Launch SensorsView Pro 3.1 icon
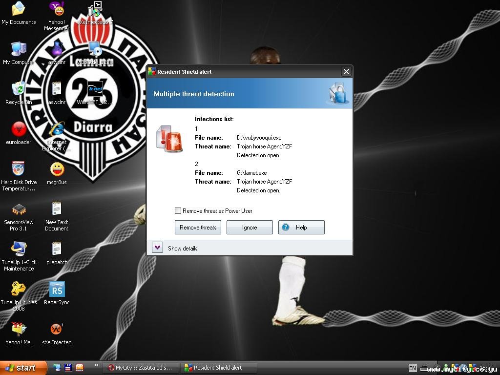 tap(19, 216)
